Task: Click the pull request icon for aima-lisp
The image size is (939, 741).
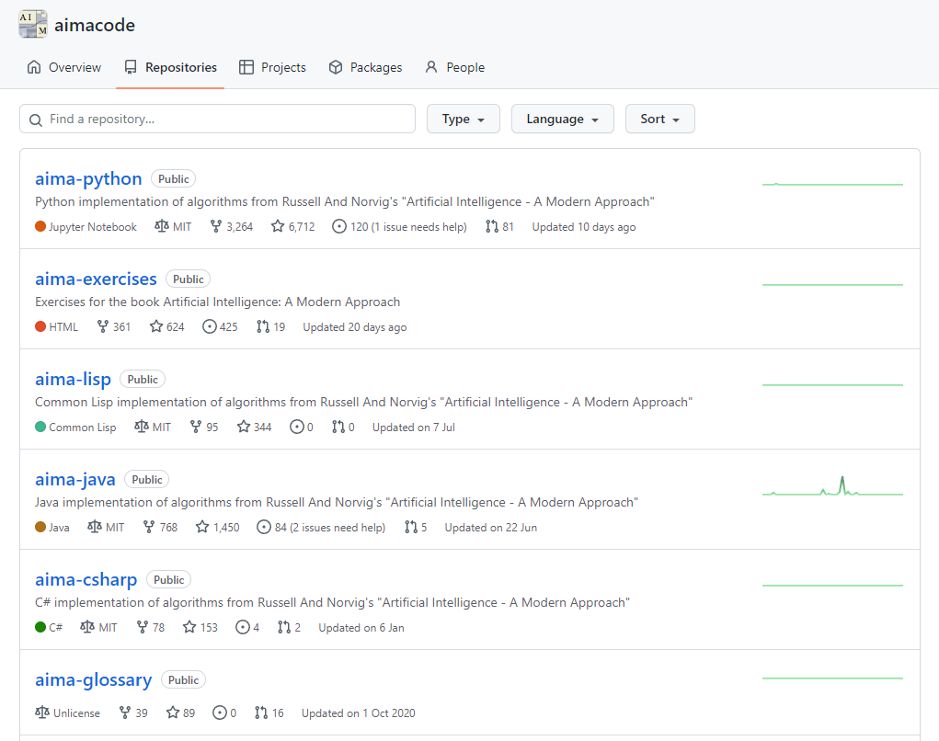Action: [x=338, y=427]
